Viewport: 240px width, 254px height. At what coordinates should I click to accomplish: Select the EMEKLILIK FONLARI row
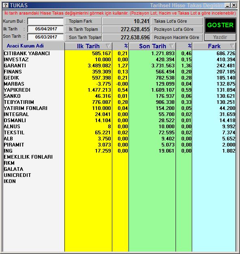[x=120, y=157]
